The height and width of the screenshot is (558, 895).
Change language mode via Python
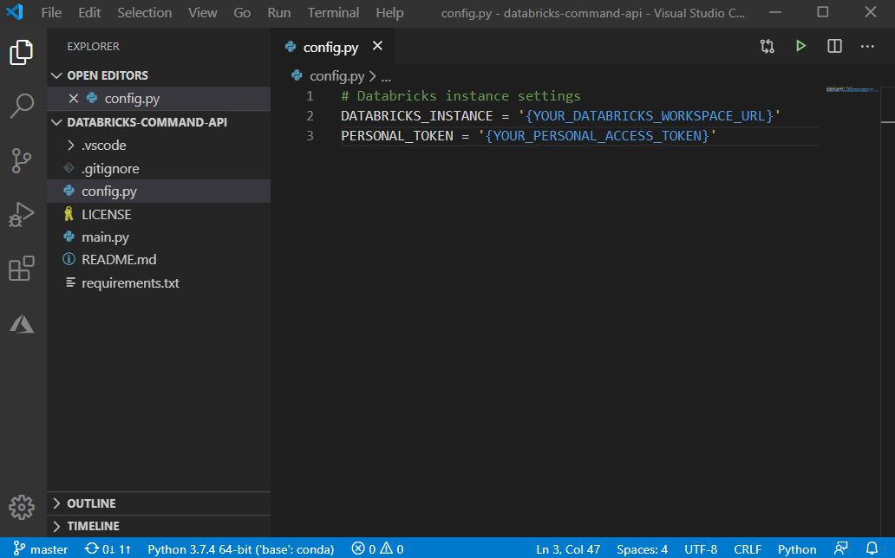coord(797,548)
